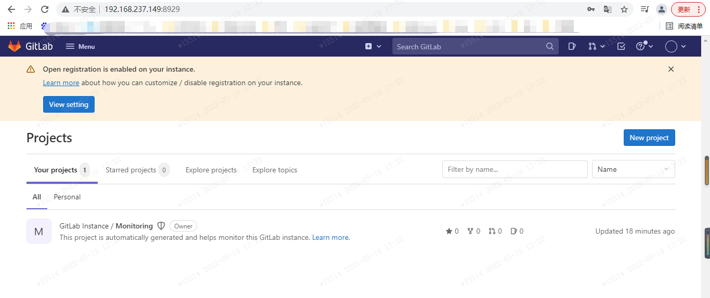
Task: Click the Projects heading
Action: click(x=49, y=138)
